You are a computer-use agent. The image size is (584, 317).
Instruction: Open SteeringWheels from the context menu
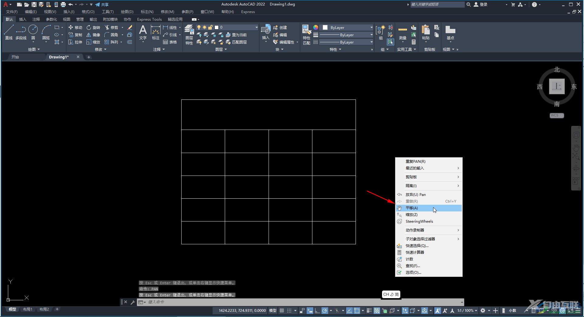[429, 221]
